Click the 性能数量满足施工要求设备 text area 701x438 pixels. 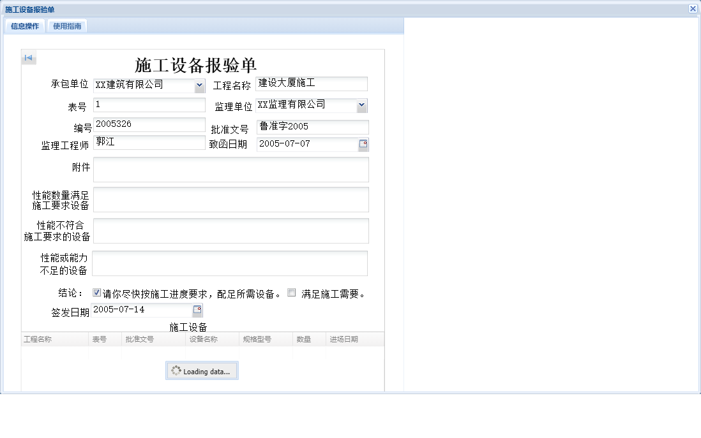[x=231, y=200]
